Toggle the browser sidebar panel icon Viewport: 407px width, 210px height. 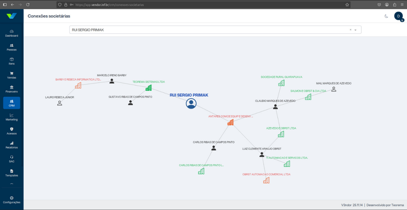pyautogui.click(x=5, y=5)
